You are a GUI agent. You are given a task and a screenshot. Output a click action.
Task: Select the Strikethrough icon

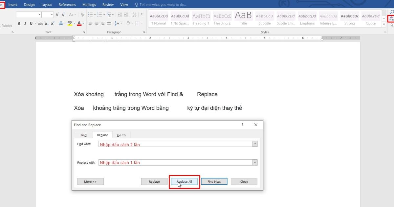[41, 23]
